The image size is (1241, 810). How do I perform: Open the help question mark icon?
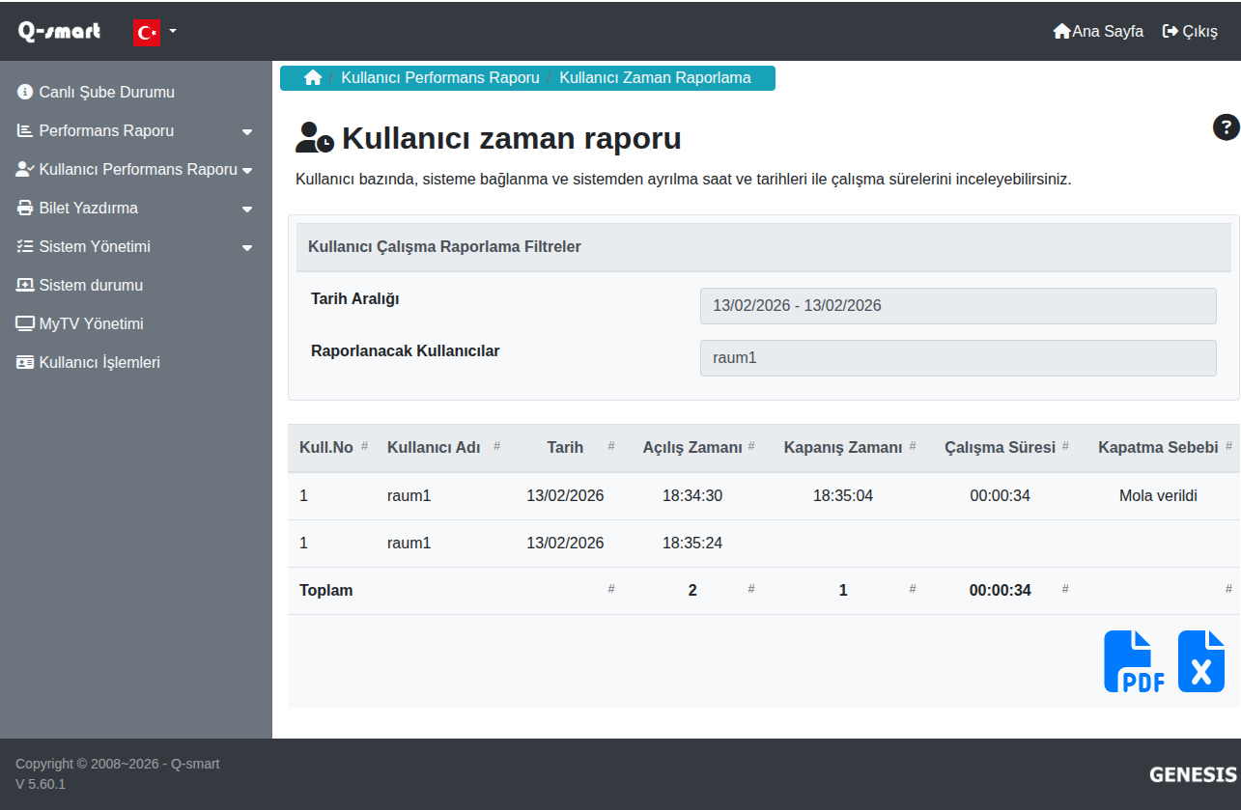coord(1226,127)
